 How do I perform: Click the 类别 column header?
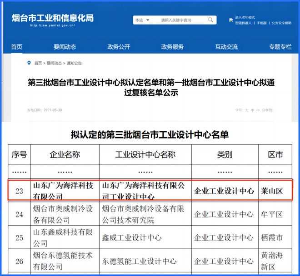pos(225,154)
